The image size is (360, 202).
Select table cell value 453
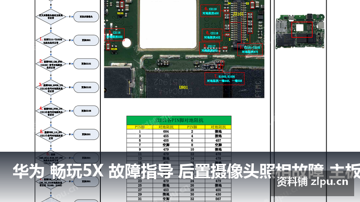(x=166, y=190)
